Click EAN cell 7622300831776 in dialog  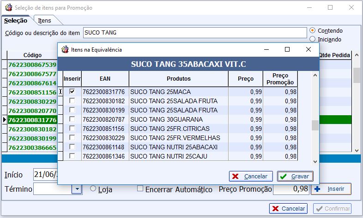pos(105,92)
